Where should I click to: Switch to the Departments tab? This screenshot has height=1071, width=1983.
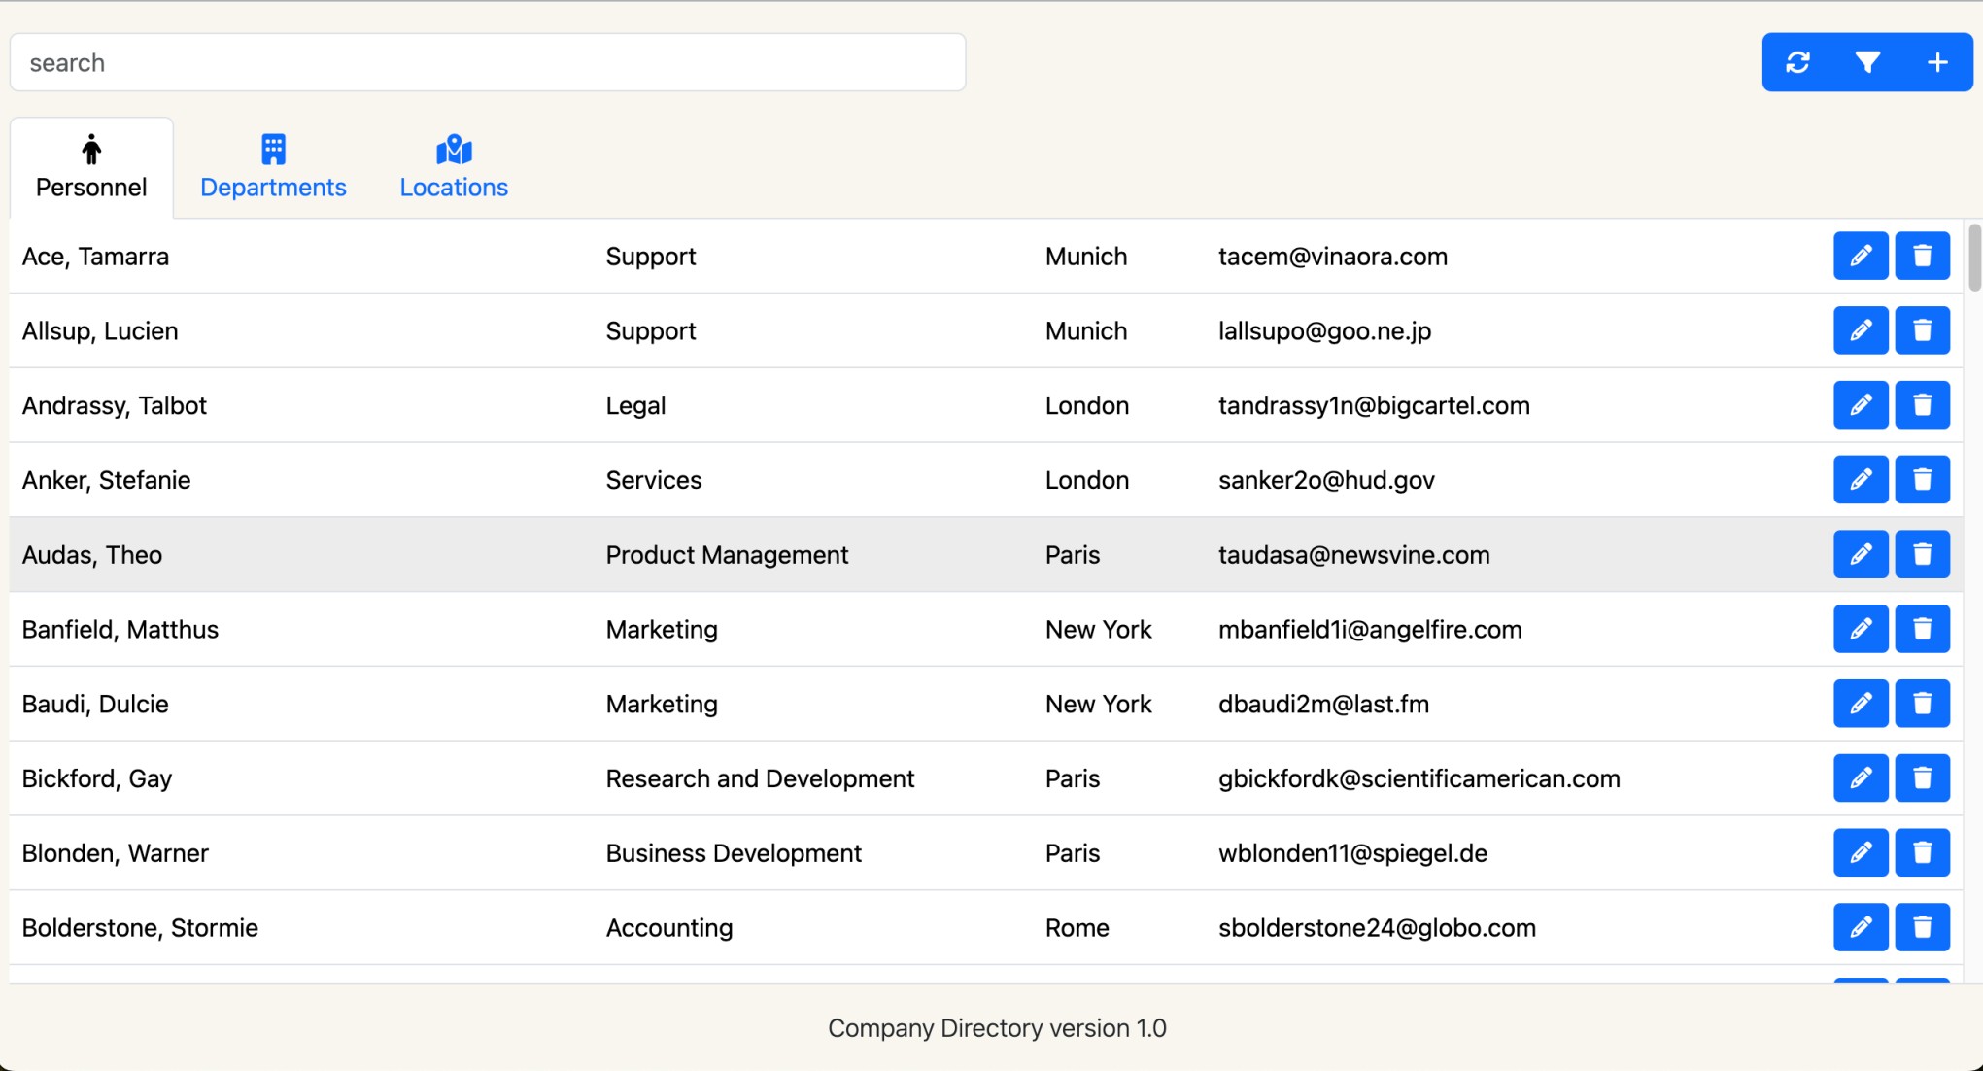point(273,167)
